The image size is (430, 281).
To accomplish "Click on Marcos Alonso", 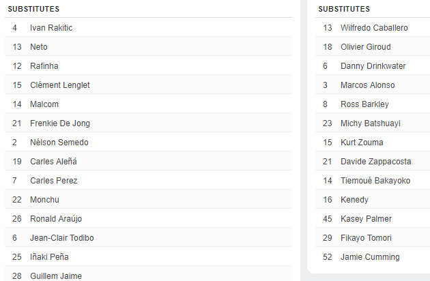I will pyautogui.click(x=368, y=85).
